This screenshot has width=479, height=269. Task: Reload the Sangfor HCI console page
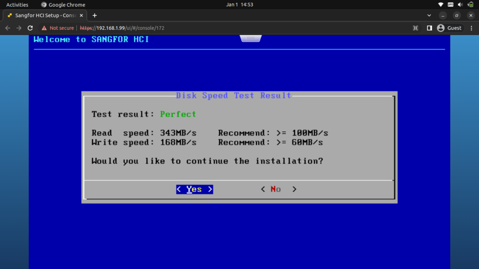(30, 28)
